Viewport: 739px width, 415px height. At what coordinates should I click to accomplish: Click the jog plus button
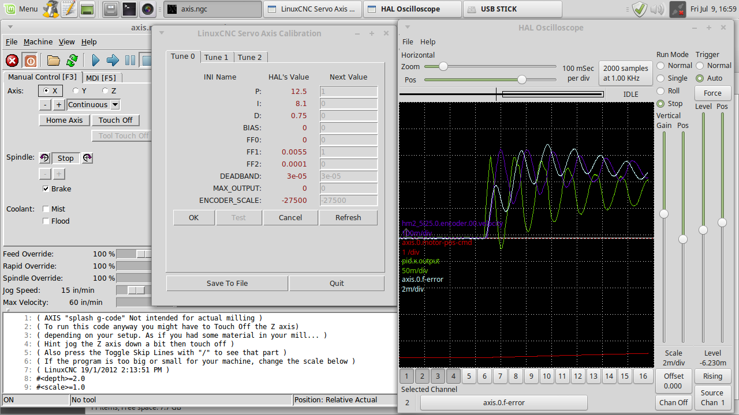[x=59, y=104]
